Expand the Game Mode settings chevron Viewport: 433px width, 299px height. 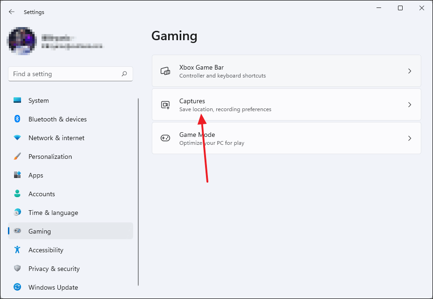pyautogui.click(x=410, y=138)
